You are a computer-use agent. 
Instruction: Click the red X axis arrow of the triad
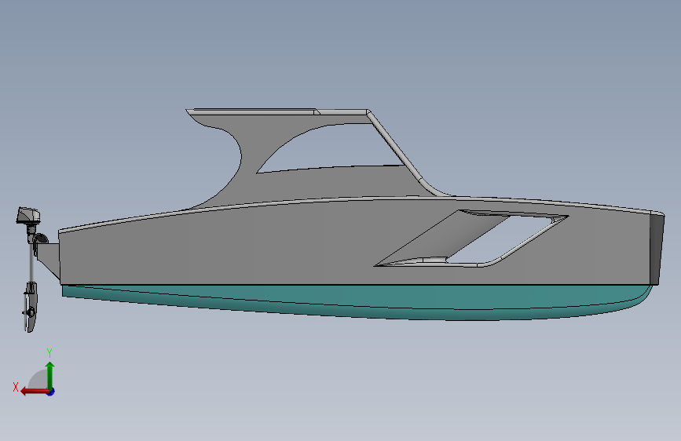(x=34, y=392)
